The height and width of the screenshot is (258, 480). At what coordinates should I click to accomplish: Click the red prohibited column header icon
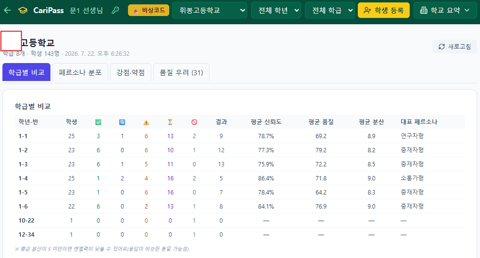194,122
